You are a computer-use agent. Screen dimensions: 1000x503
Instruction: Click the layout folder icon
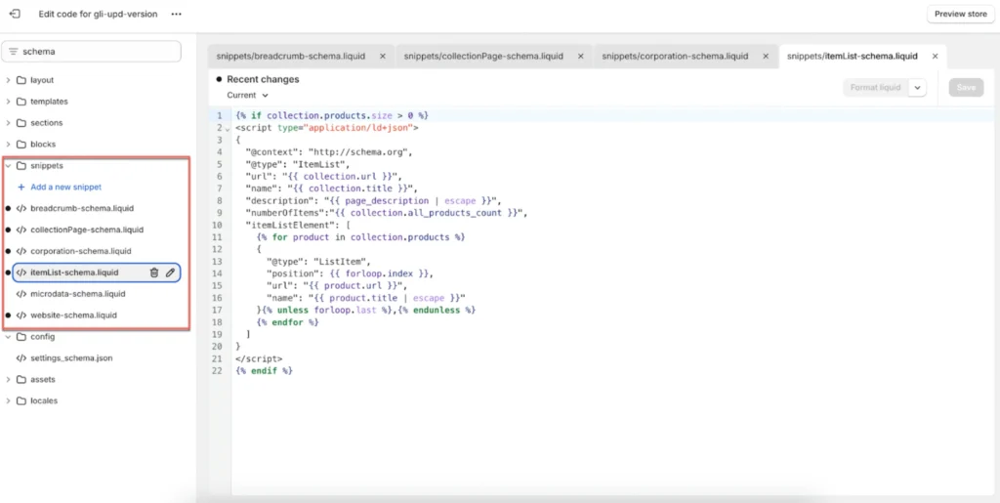coord(21,80)
